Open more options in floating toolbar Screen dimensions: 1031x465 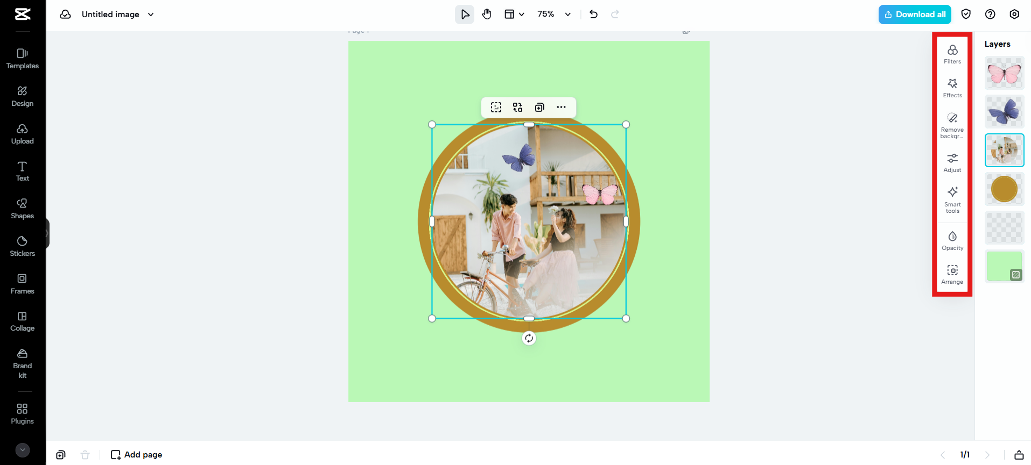pos(561,108)
